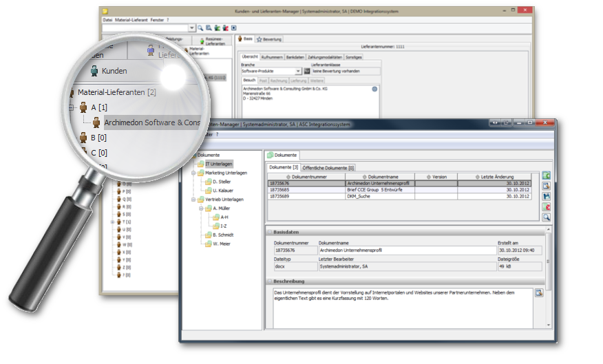The image size is (603, 364).
Task: Open the Öffentliche Dokumente [0] tab
Action: click(x=328, y=168)
